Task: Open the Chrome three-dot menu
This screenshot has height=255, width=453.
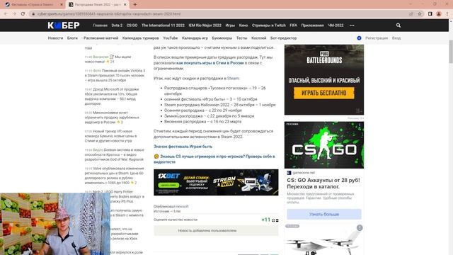Action: point(447,14)
